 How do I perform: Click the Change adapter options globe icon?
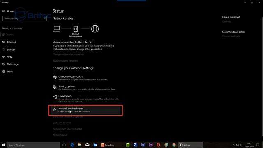point(55,77)
